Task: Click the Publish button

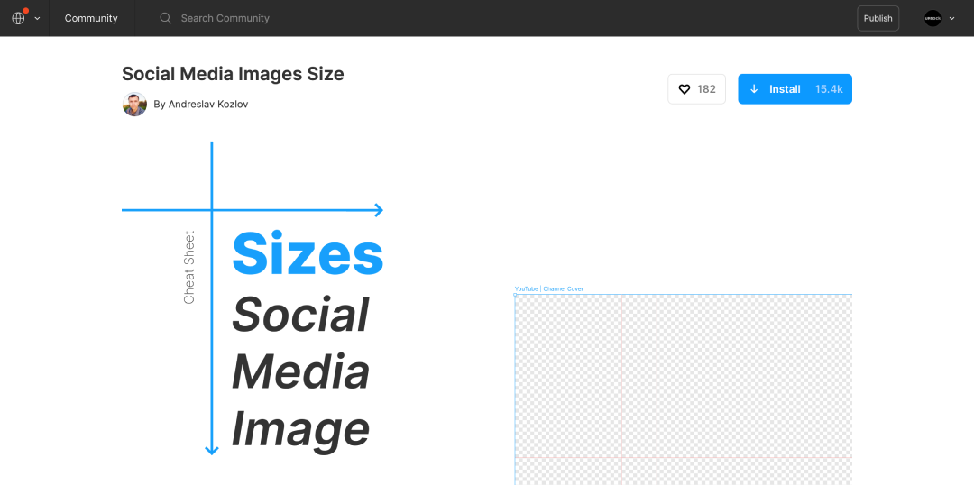Action: [878, 18]
